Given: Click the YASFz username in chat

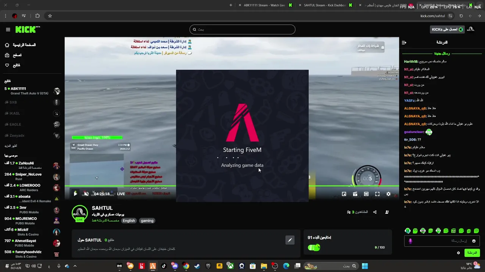Looking at the screenshot, I should pos(410,100).
